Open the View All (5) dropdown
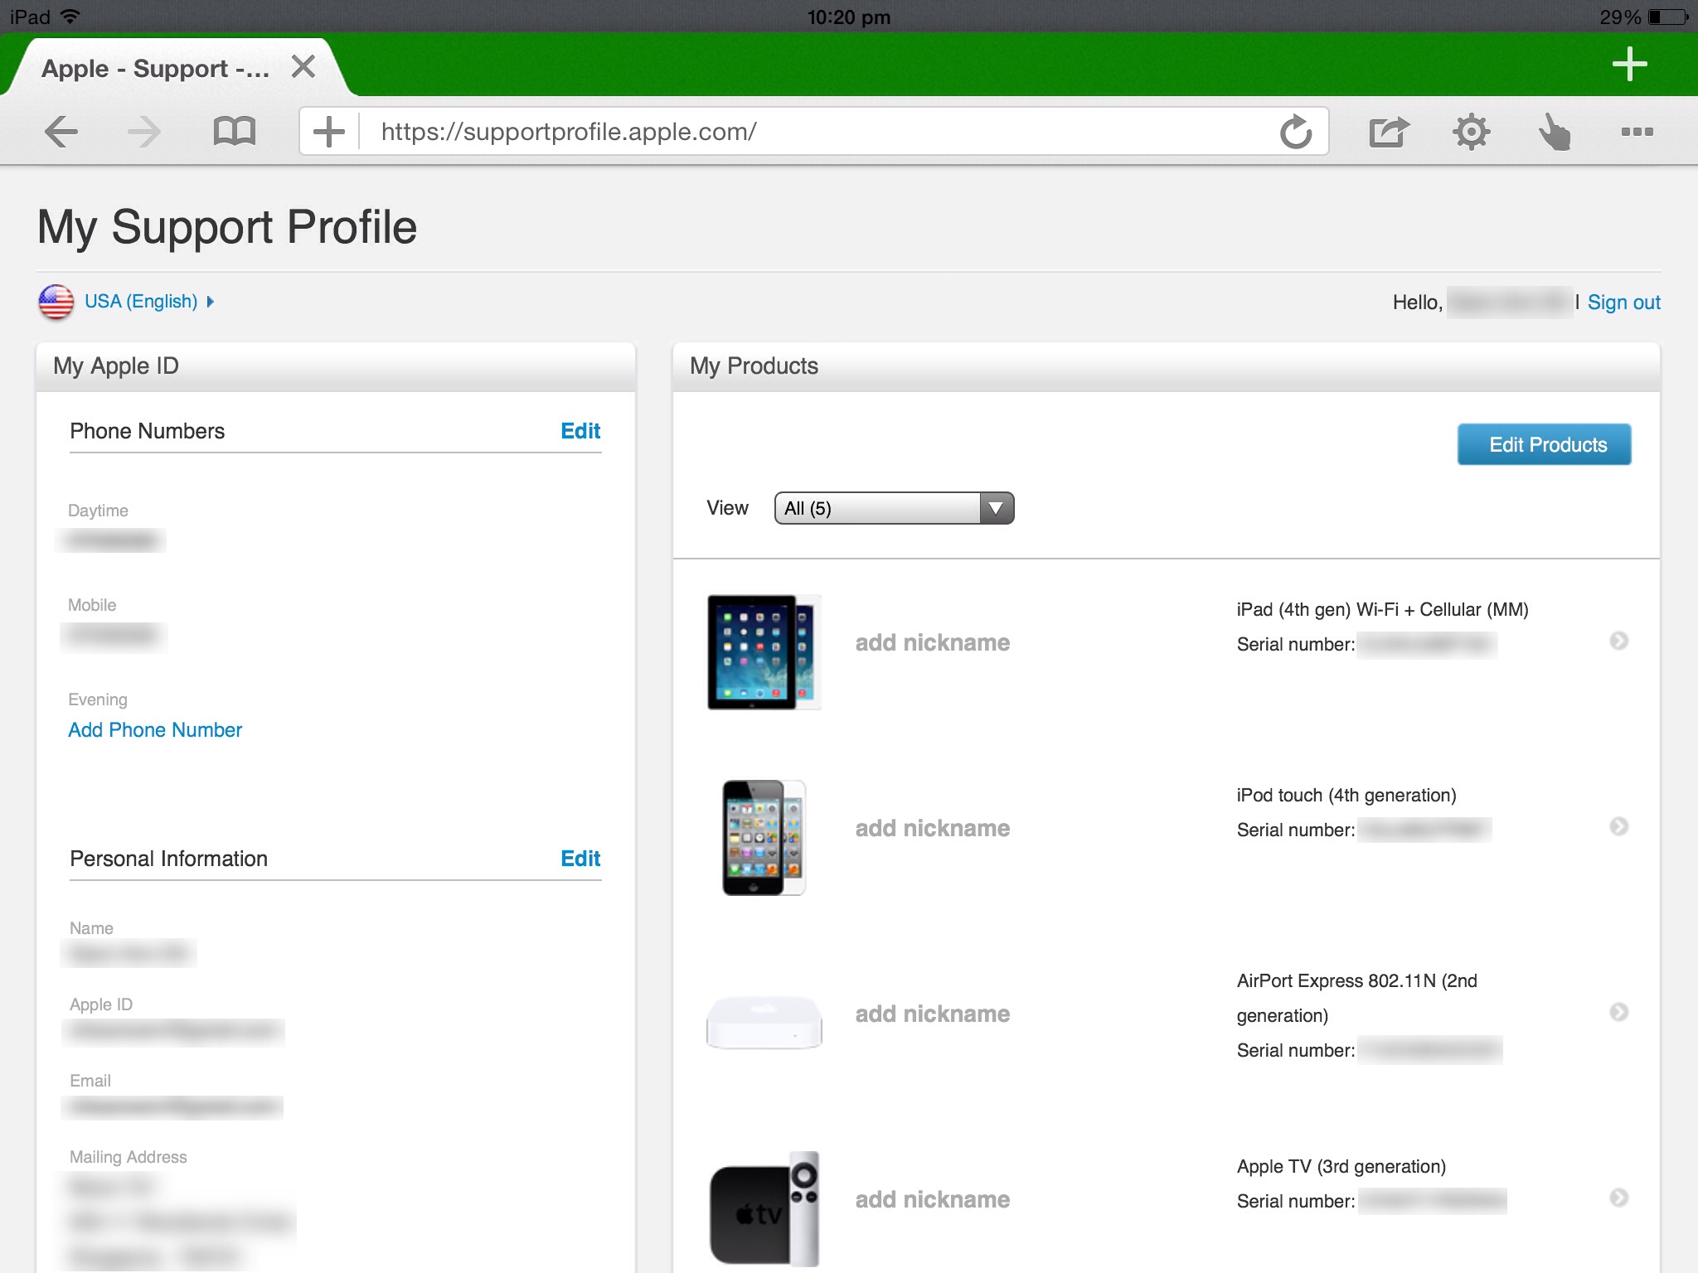The width and height of the screenshot is (1698, 1273). [x=894, y=508]
